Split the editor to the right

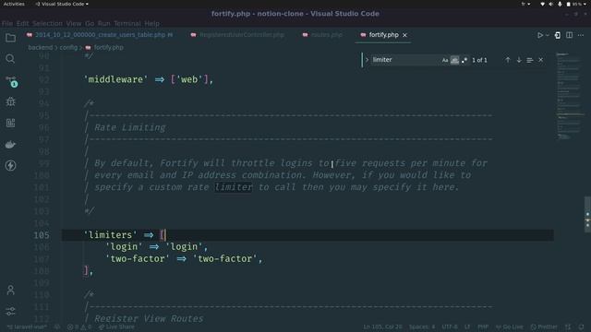569,35
